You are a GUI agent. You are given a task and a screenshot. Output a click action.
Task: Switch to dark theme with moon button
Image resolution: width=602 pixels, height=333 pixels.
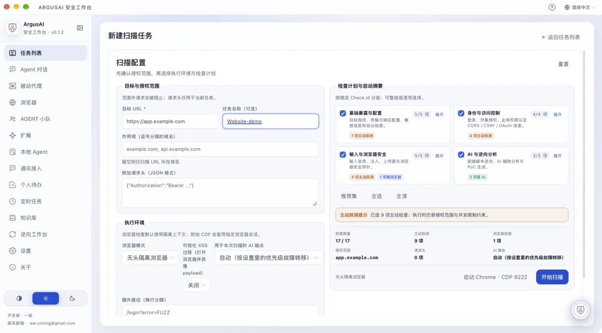point(72,298)
